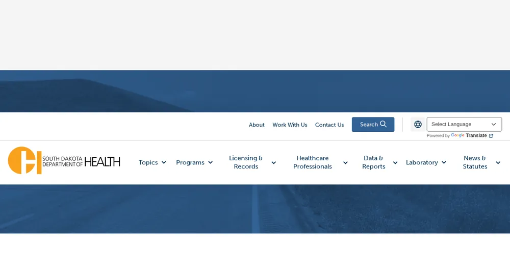Click the blue Search button

[373, 125]
